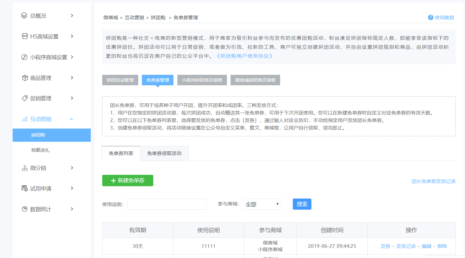Open 微商城拼团首页装修 tab
Image resolution: width=465 pixels, height=258 pixels.
click(x=255, y=80)
